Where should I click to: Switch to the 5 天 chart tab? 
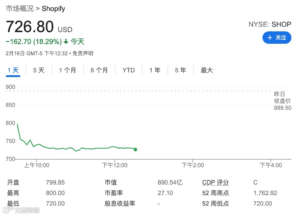(39, 70)
